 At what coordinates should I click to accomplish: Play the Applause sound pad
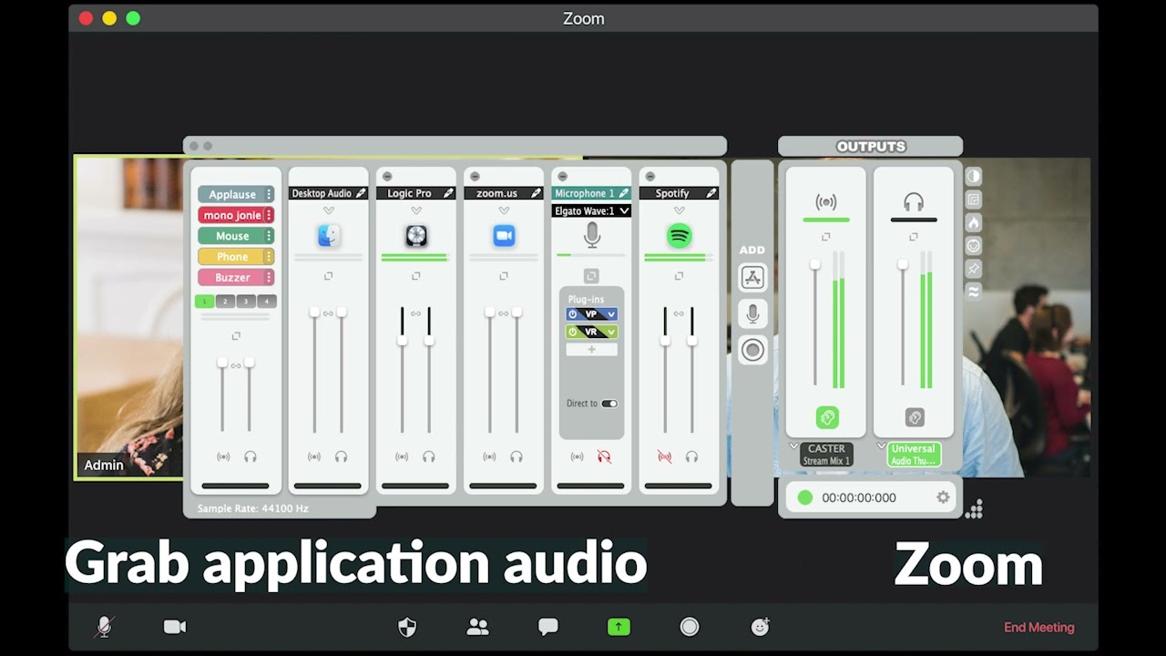pos(231,194)
